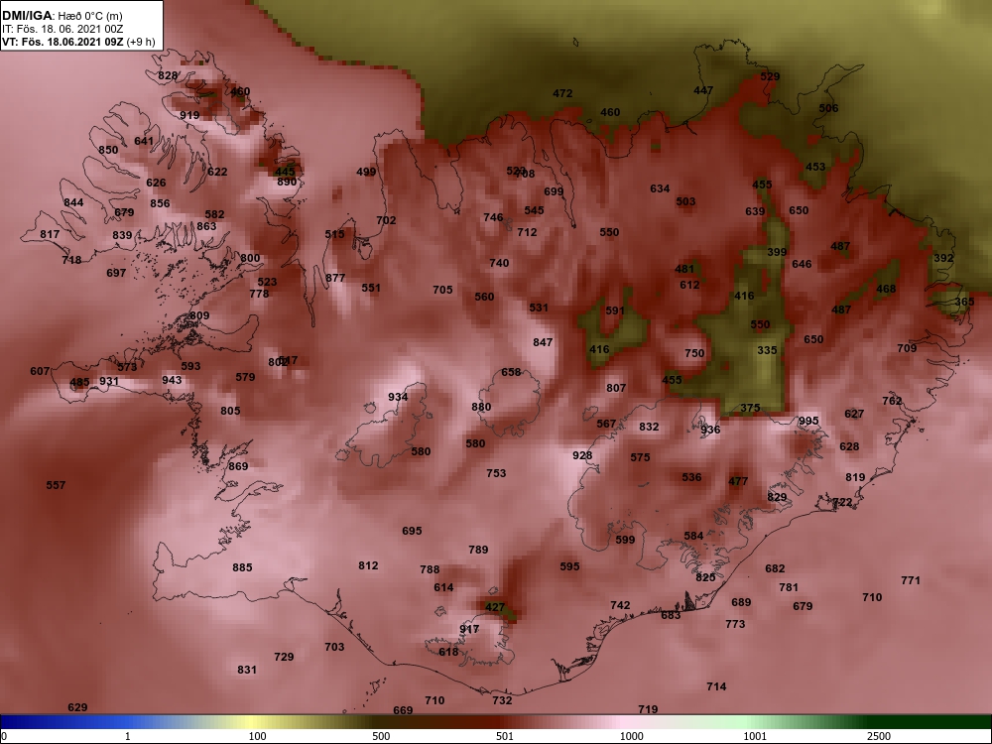Click the legend label '1000'
This screenshot has width=992, height=744.
pyautogui.click(x=631, y=736)
